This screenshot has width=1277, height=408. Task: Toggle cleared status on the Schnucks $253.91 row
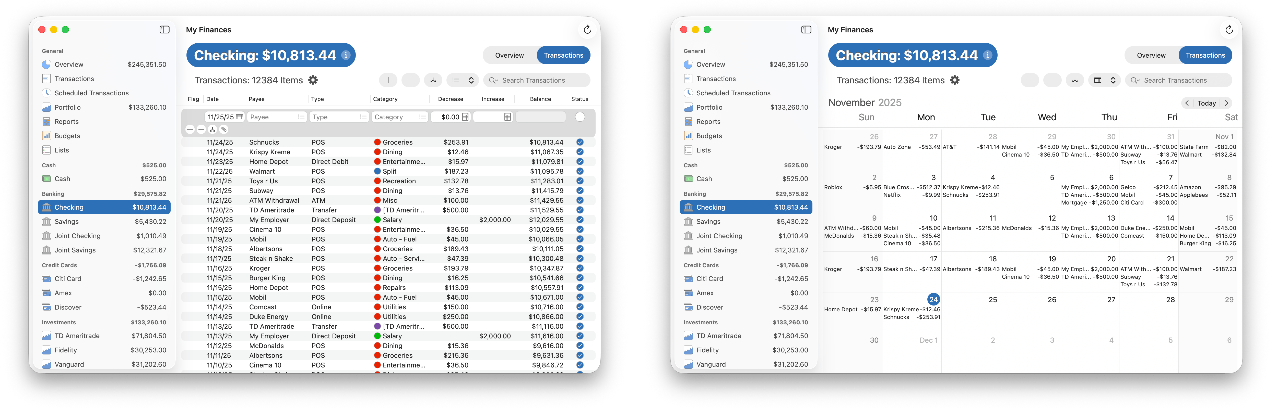pyautogui.click(x=580, y=142)
